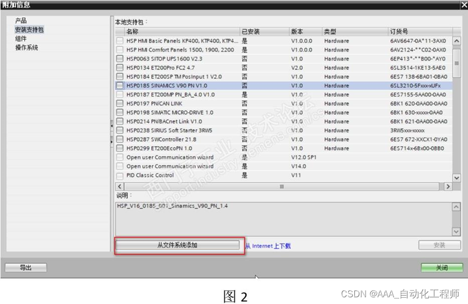Click the horizontal scrollbar thumb

[282, 186]
